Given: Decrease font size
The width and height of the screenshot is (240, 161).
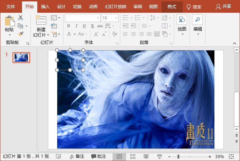Looking at the screenshot, I should [104, 34].
